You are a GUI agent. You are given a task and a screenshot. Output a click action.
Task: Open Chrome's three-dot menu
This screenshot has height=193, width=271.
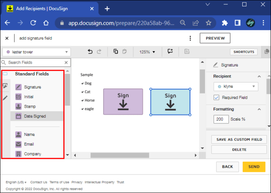click(x=263, y=23)
